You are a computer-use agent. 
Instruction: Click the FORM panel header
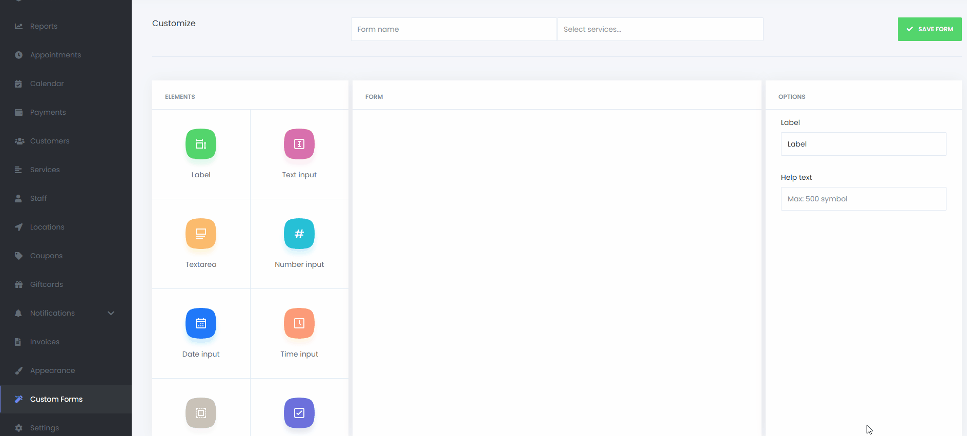[x=374, y=97]
